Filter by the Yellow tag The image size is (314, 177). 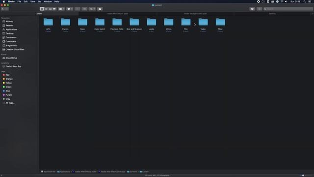pyautogui.click(x=9, y=83)
